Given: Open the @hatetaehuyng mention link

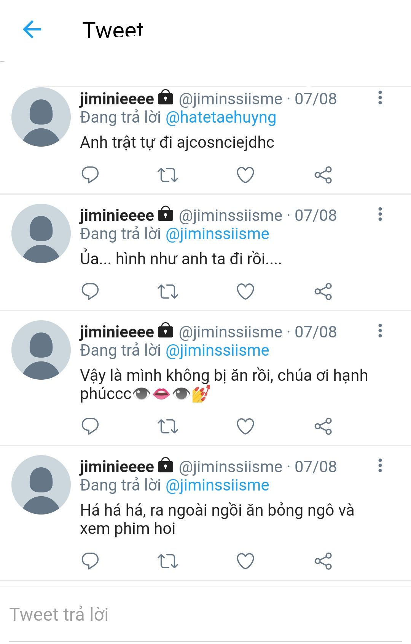Looking at the screenshot, I should pyautogui.click(x=221, y=117).
